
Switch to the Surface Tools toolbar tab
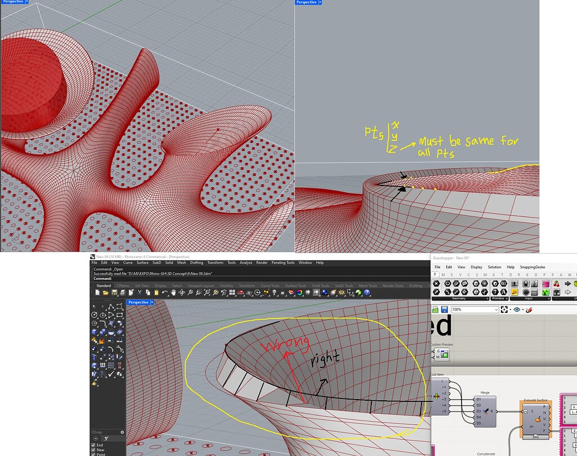tap(295, 286)
